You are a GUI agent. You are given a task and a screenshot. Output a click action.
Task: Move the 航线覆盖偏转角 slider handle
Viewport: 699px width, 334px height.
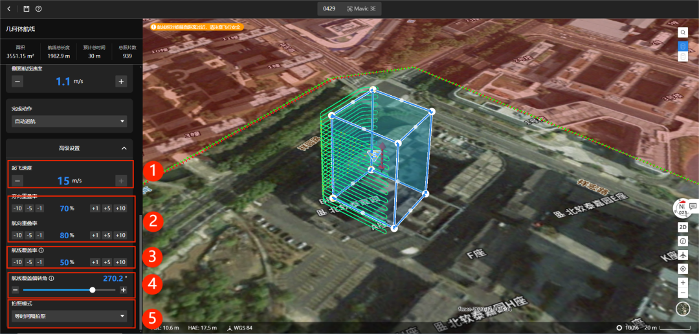click(93, 290)
